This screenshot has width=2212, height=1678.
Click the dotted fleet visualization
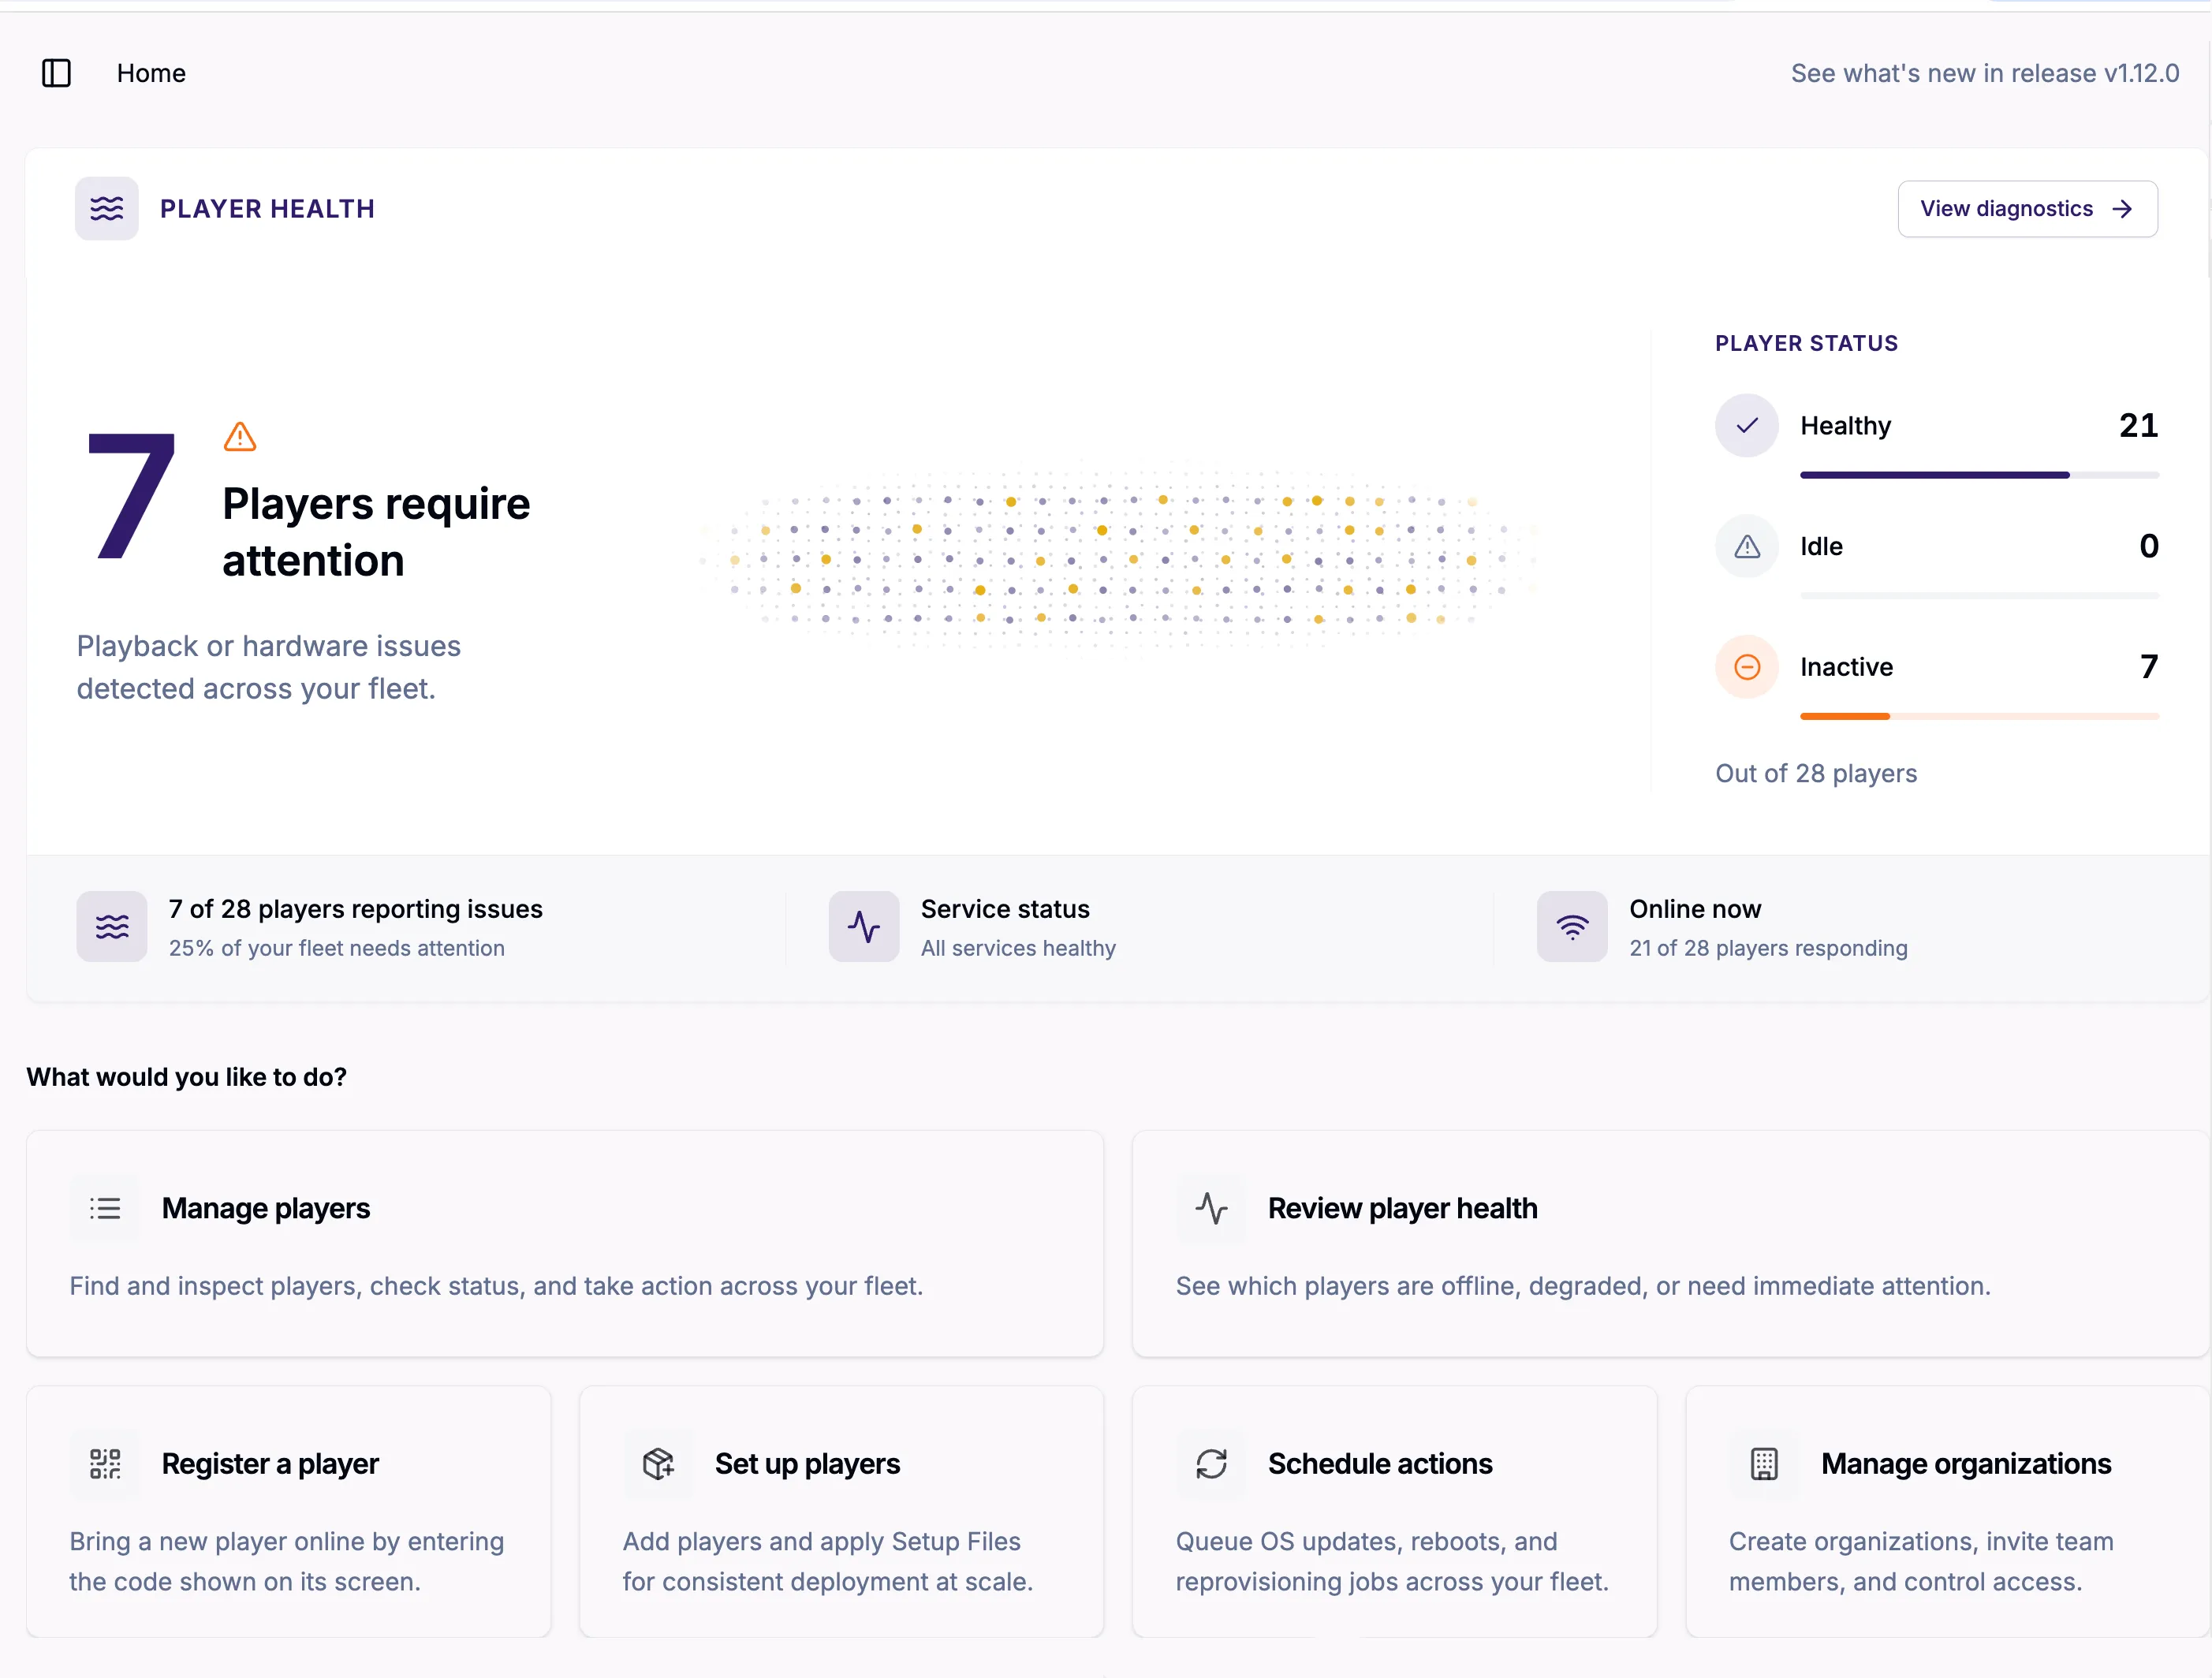point(1117,560)
